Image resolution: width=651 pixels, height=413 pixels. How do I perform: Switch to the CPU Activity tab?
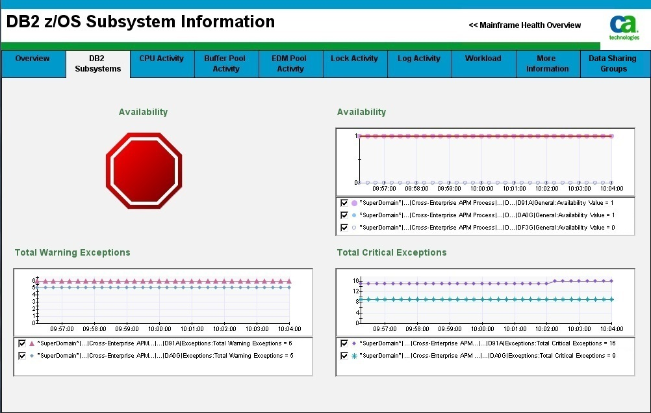(x=162, y=64)
